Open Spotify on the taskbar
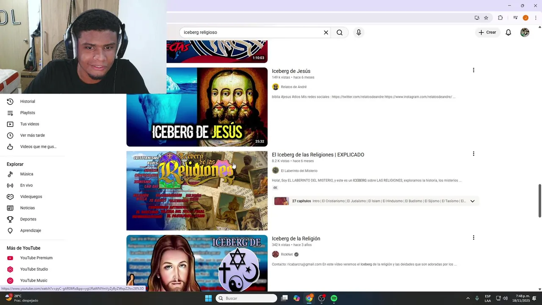Viewport: 542px width, 305px height. pyautogui.click(x=334, y=298)
